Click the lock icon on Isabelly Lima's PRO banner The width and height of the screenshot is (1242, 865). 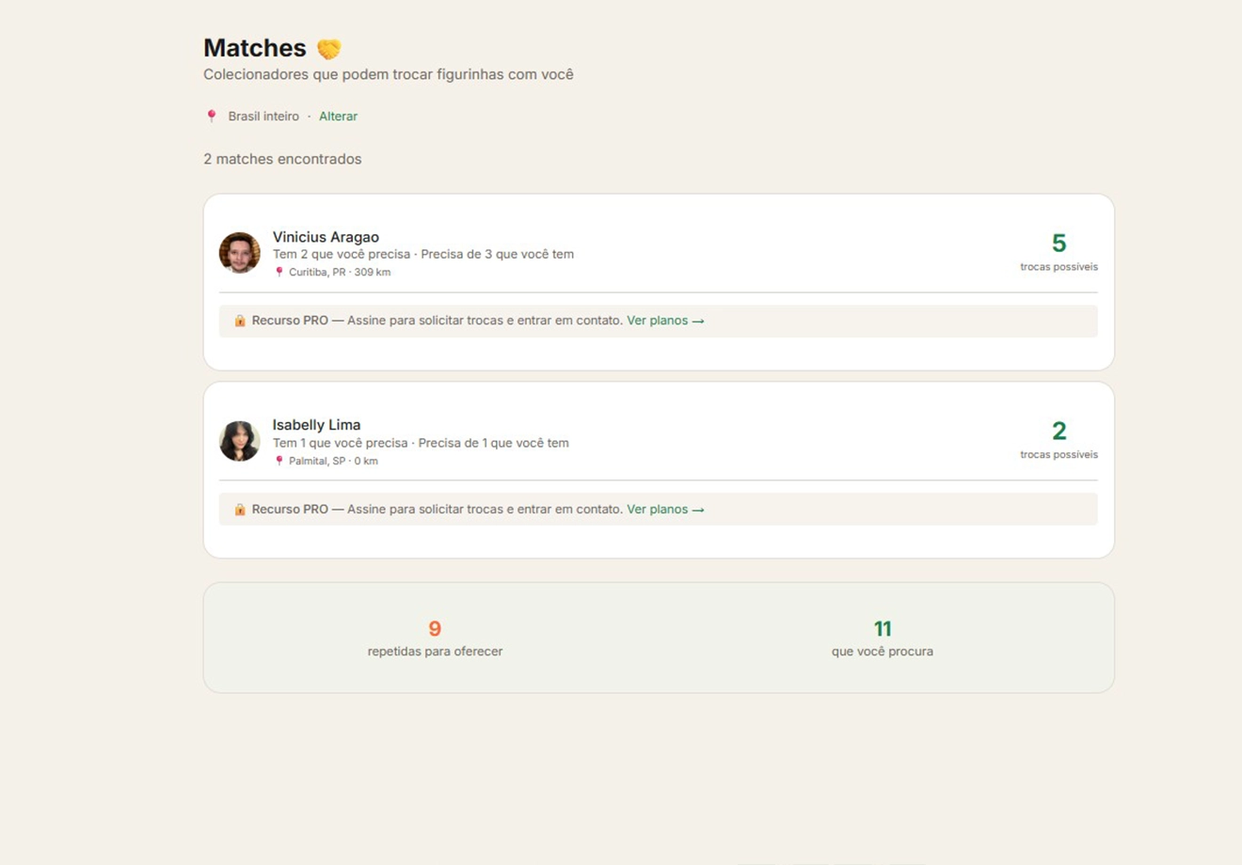tap(239, 509)
